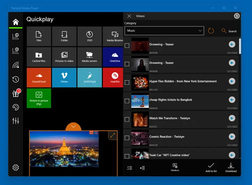Click the pagoda video preview
The height and width of the screenshot is (185, 252).
(64, 149)
